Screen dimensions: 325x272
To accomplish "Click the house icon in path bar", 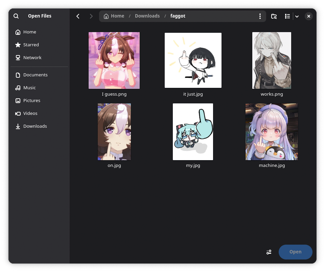I will pyautogui.click(x=106, y=16).
